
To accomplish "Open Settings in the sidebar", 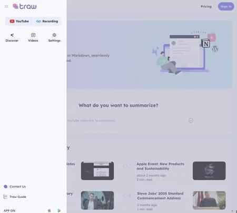I will click(x=54, y=38).
